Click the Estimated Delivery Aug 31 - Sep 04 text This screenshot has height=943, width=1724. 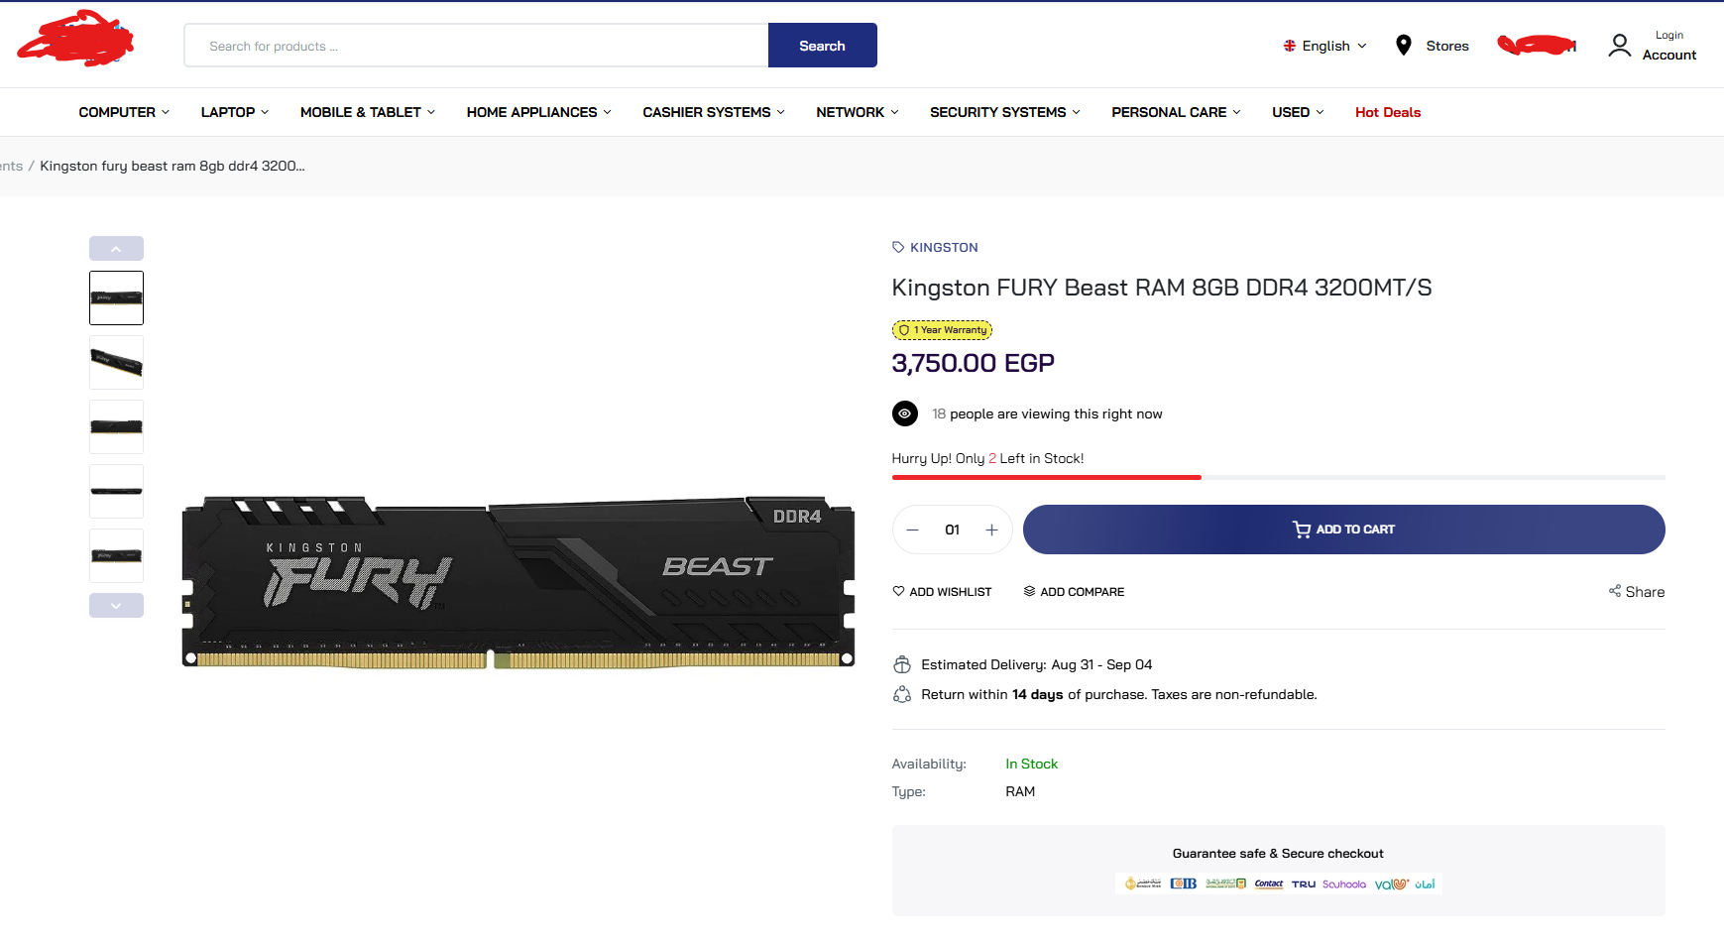(x=1037, y=664)
